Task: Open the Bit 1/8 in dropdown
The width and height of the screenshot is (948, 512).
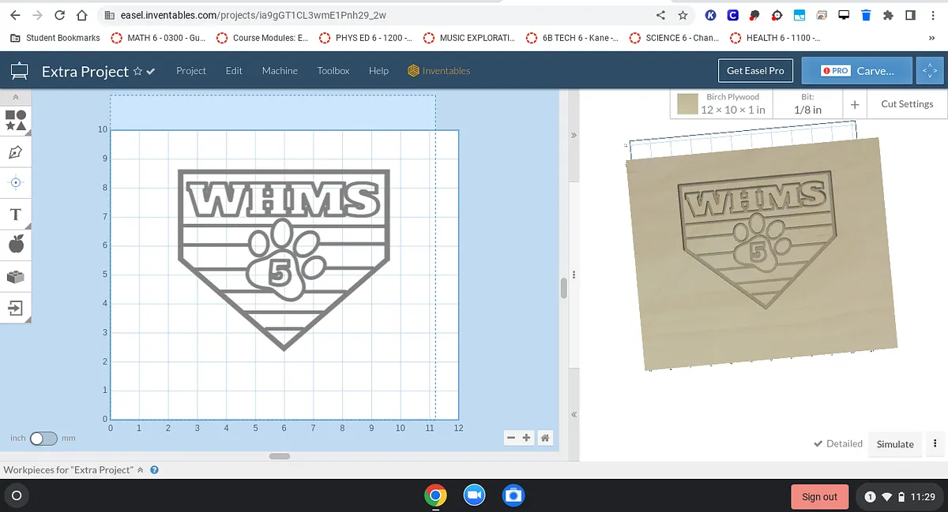Action: pos(807,104)
